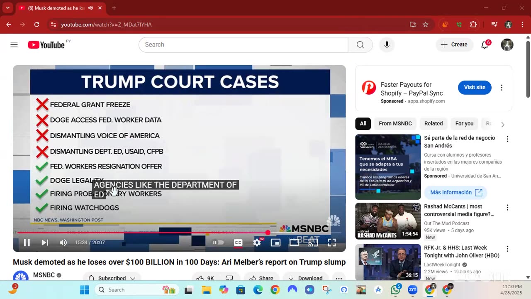
Task: Click the taskbar Search box
Action: (137, 290)
